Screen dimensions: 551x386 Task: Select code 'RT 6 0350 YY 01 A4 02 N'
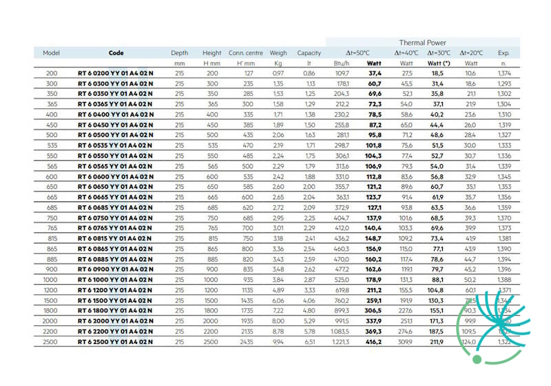tap(115, 94)
